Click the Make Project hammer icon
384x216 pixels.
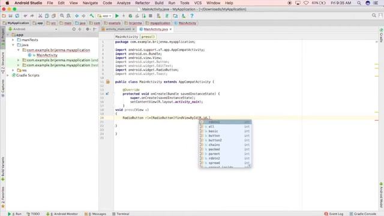pos(92,16)
